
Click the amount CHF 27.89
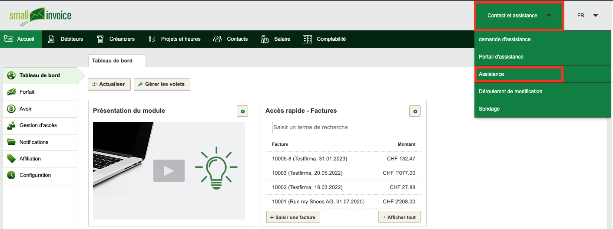(402, 187)
